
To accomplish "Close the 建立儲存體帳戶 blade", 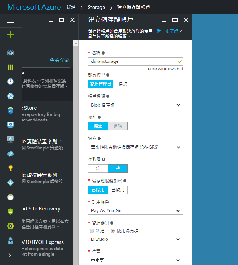I will coord(186,20).
